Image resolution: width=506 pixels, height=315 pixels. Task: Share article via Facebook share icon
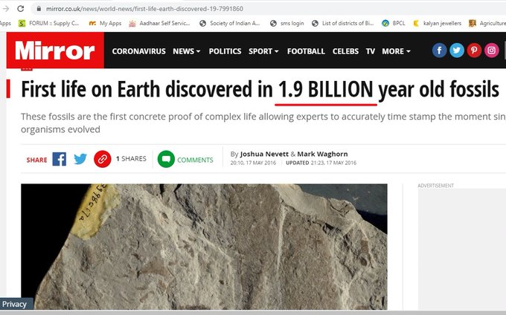tap(60, 159)
